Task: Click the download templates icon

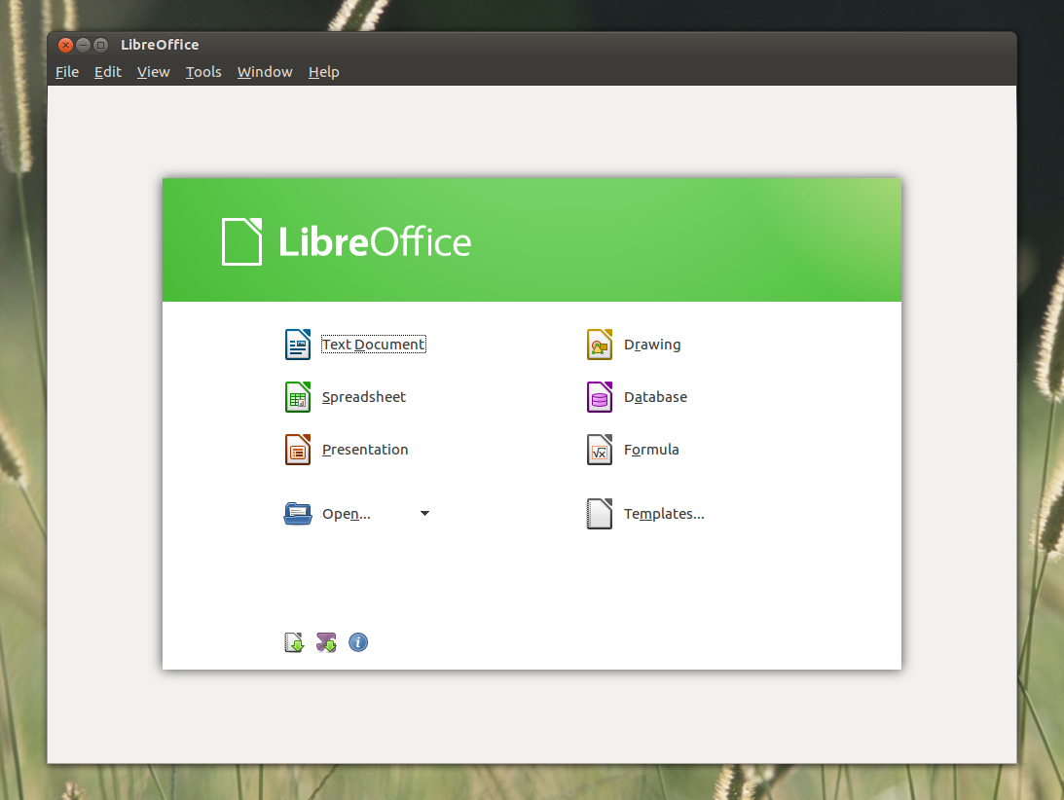Action: (293, 642)
